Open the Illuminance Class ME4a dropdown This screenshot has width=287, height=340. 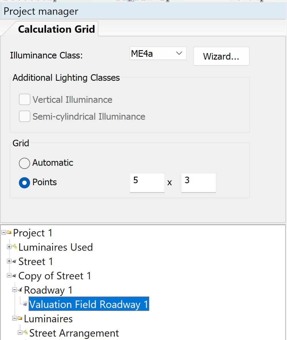(x=158, y=54)
